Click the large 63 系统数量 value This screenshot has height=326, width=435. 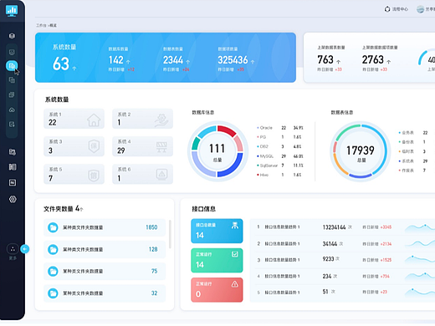(x=61, y=64)
